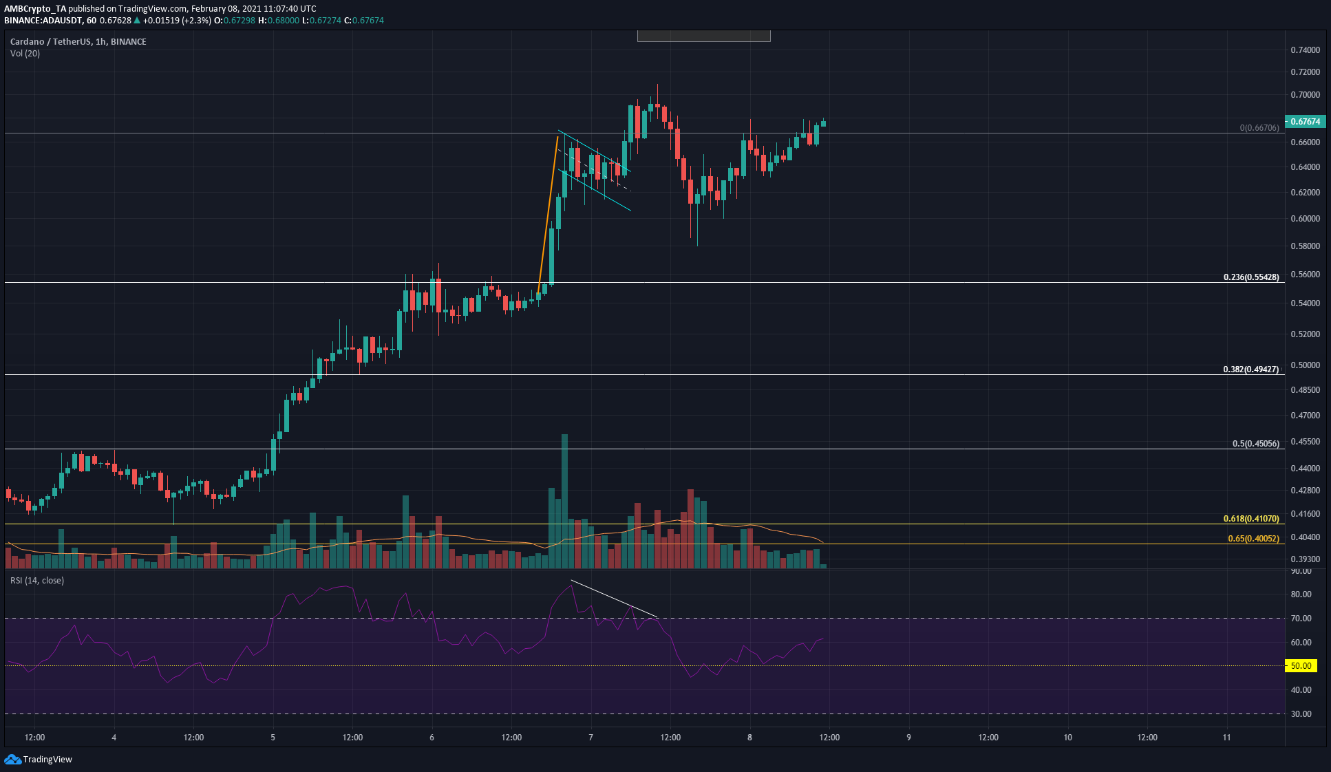Click the date label 5 on time axis
1331x772 pixels.
pyautogui.click(x=273, y=737)
